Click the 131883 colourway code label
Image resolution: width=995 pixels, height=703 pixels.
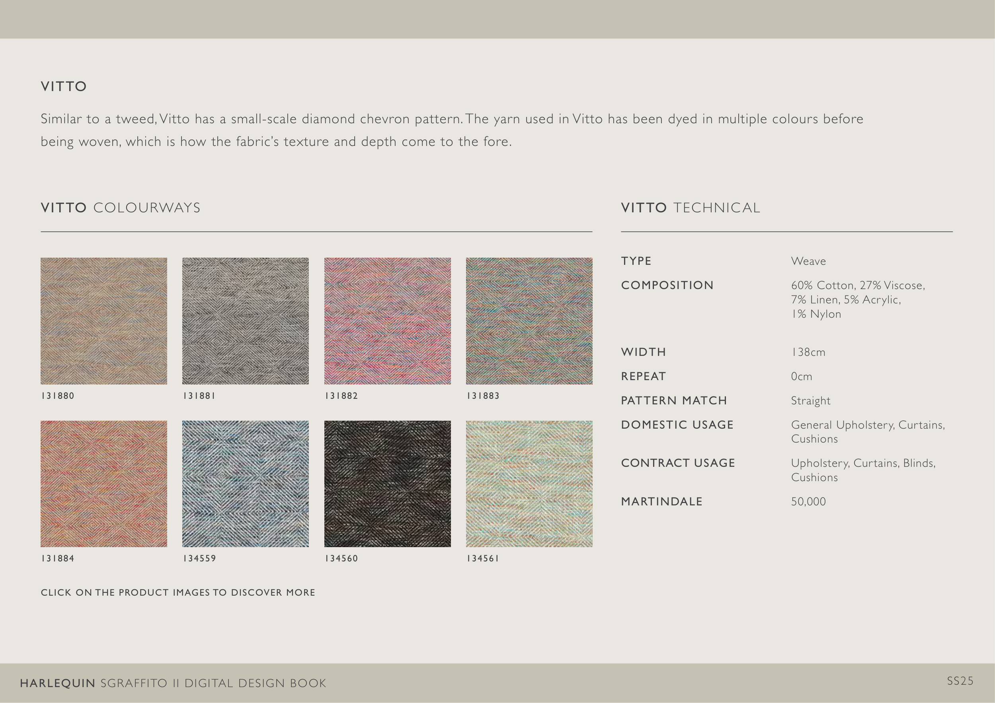tap(483, 396)
